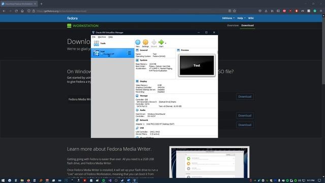325x183 pixels.
Task: Open the Settings gear in VirtualBox toolbar
Action: pyautogui.click(x=146, y=43)
